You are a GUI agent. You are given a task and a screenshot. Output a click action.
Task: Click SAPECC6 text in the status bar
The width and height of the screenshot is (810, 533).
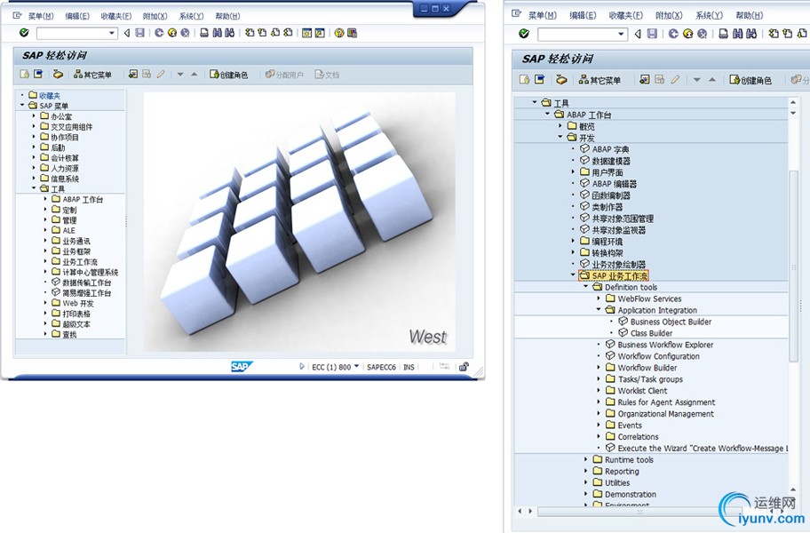coord(381,367)
